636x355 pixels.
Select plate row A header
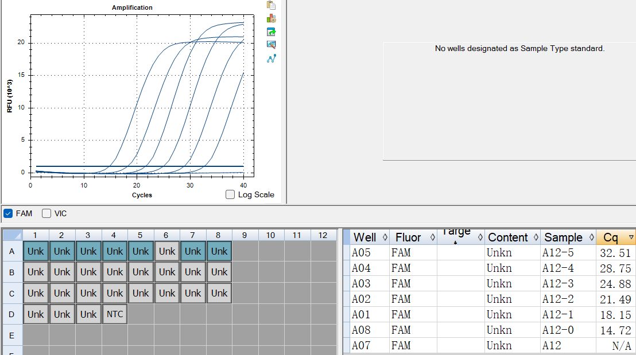pos(12,251)
